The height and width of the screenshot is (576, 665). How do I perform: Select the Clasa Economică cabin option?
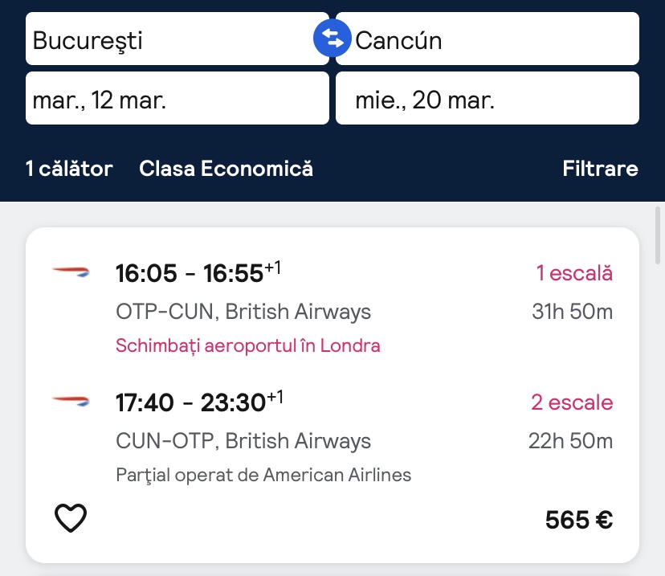(x=226, y=169)
